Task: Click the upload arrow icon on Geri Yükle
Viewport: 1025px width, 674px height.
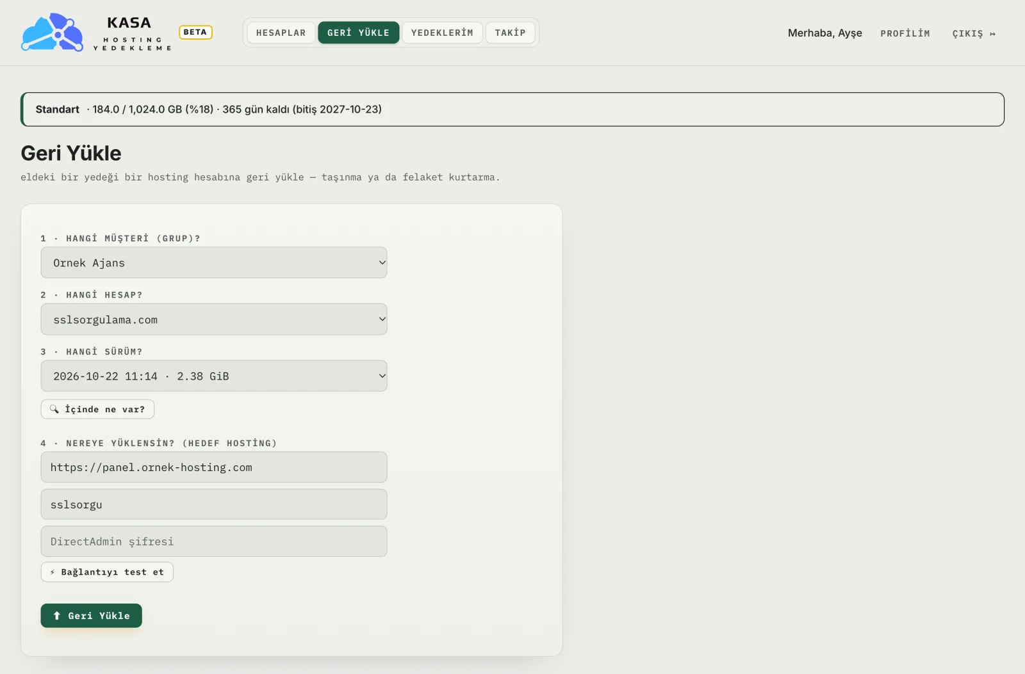Action: [56, 616]
